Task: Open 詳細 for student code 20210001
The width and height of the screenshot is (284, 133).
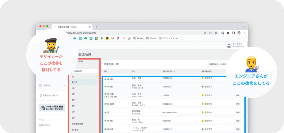Action: [x=237, y=121]
